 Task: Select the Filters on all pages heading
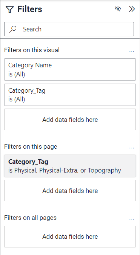point(30,218)
